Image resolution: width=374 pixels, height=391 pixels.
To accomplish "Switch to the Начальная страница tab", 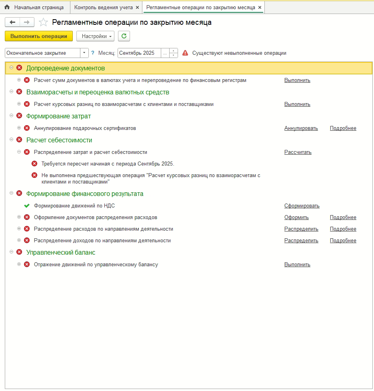I will (38, 7).
